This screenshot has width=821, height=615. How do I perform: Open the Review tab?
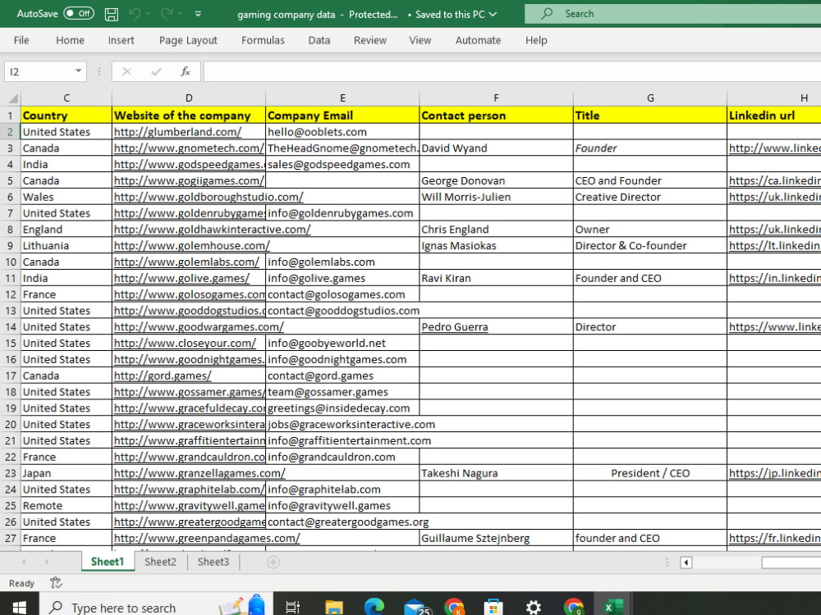(x=370, y=40)
